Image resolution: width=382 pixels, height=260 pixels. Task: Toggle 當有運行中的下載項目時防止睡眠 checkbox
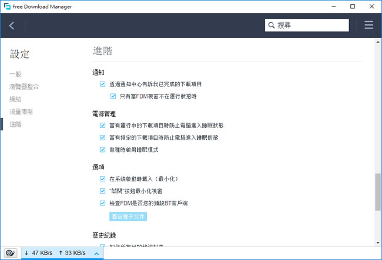point(103,125)
